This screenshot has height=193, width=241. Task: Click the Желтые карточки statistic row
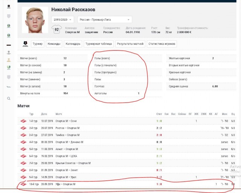click(201, 58)
